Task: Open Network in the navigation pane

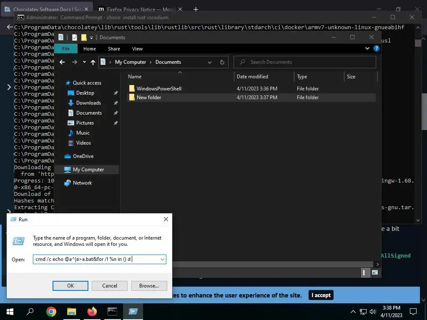Action: click(82, 183)
